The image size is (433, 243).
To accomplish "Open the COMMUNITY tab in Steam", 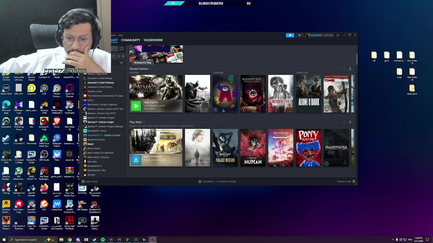I will coord(131,40).
